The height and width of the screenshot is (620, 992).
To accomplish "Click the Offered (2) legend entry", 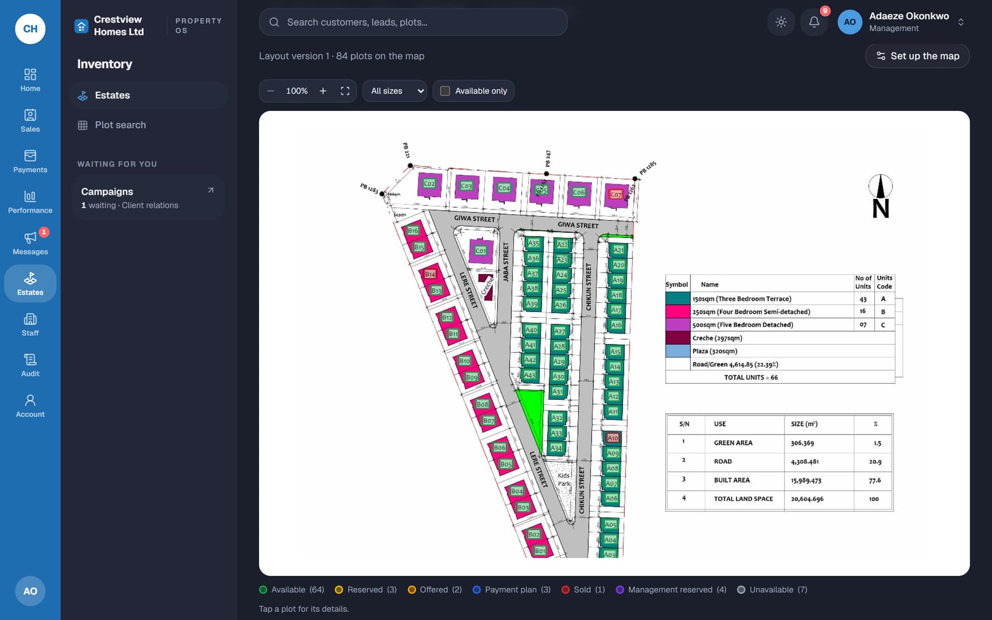I will [435, 590].
